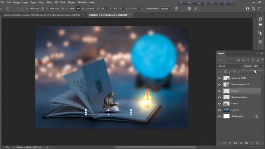Toggle the reference point checkbox in options bar
This screenshot has height=149, width=265.
(x=17, y=8)
